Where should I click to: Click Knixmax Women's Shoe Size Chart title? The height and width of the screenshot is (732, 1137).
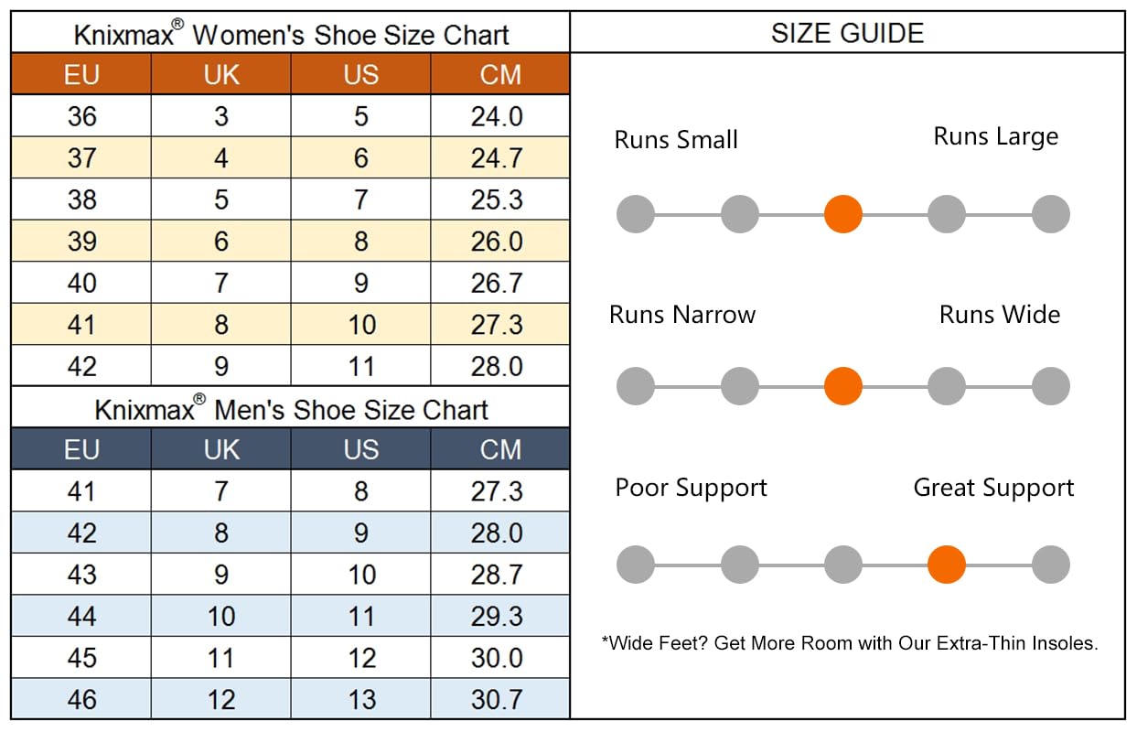(292, 34)
